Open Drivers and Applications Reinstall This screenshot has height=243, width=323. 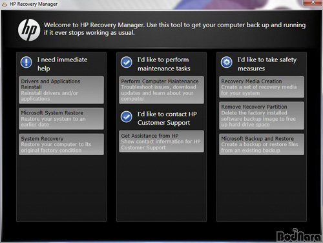click(x=61, y=90)
